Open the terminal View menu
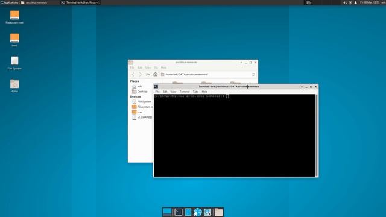This screenshot has height=217, width=386. 173,92
